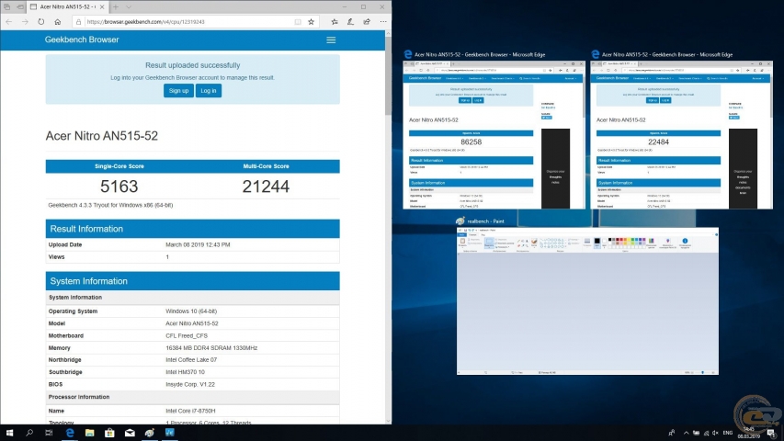Set these tabs aside
This screenshot has width=784, height=441.
pos(20,7)
